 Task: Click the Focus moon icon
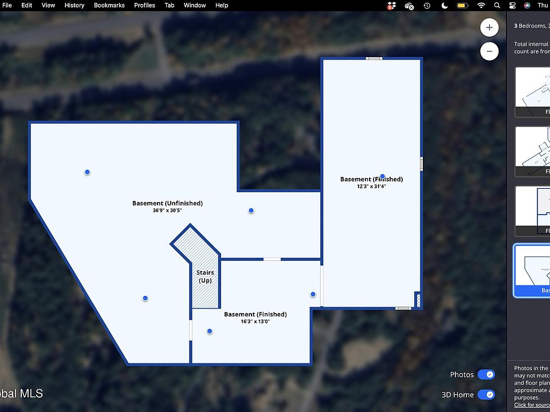point(445,6)
